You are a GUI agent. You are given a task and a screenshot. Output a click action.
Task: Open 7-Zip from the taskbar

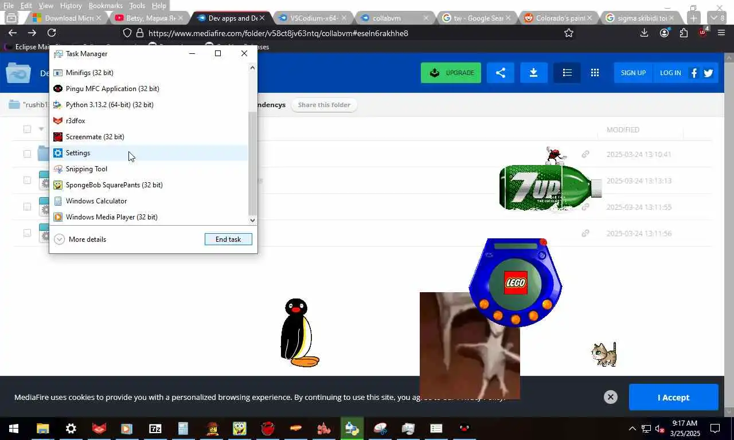[x=155, y=428]
